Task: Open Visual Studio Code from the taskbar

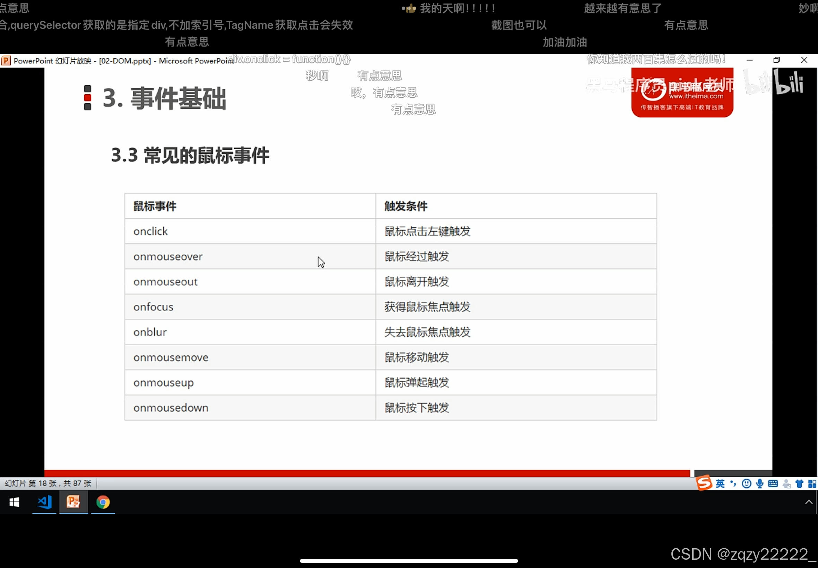Action: (43, 503)
